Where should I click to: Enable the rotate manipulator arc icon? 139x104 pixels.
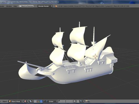pyautogui.click(x=44, y=102)
